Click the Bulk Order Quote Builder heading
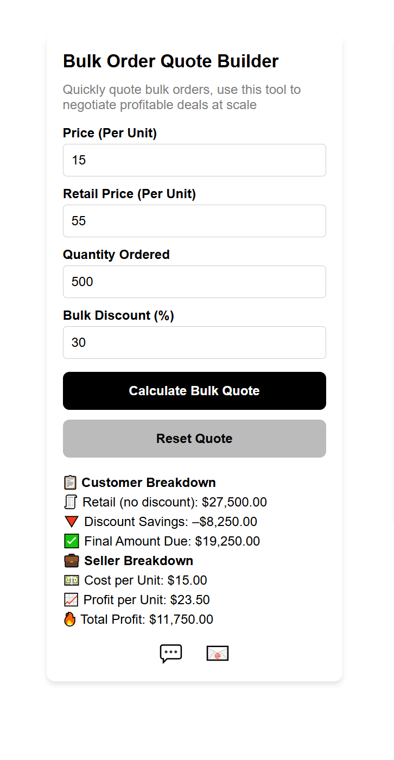Image resolution: width=394 pixels, height=760 pixels. pos(170,61)
